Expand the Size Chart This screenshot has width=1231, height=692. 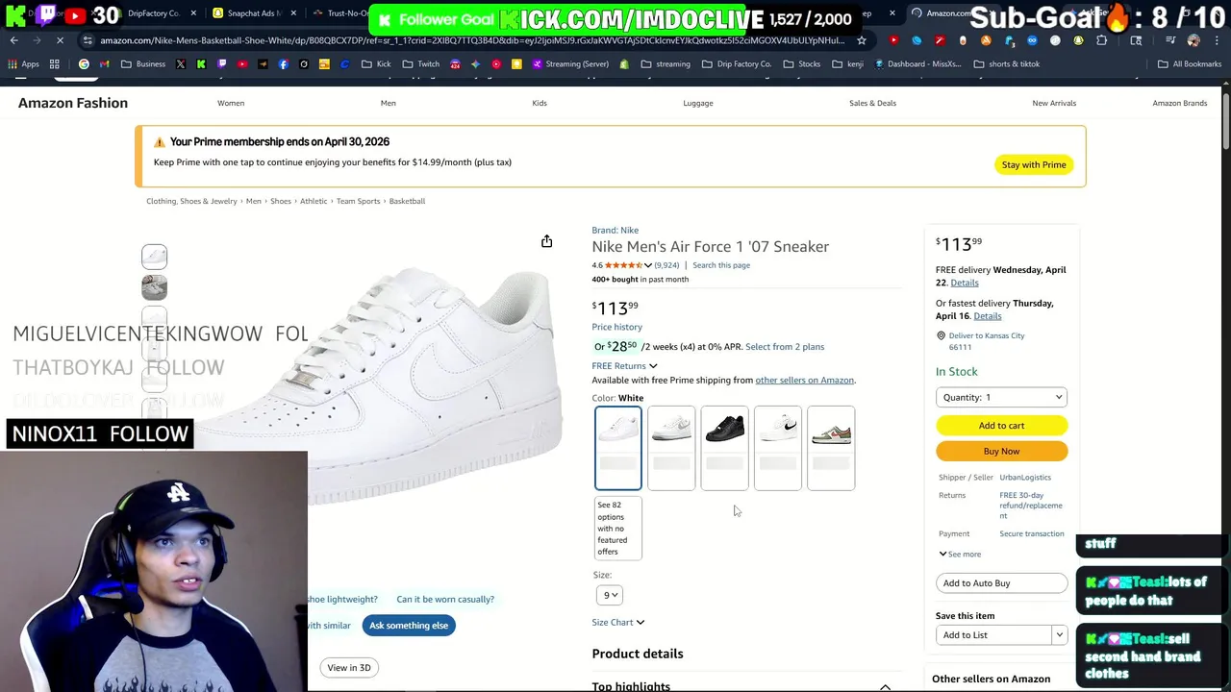tap(617, 622)
